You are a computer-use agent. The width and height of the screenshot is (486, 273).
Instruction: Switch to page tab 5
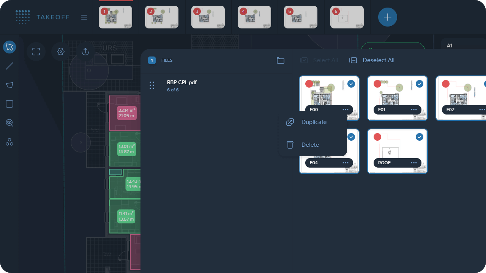[x=301, y=17]
